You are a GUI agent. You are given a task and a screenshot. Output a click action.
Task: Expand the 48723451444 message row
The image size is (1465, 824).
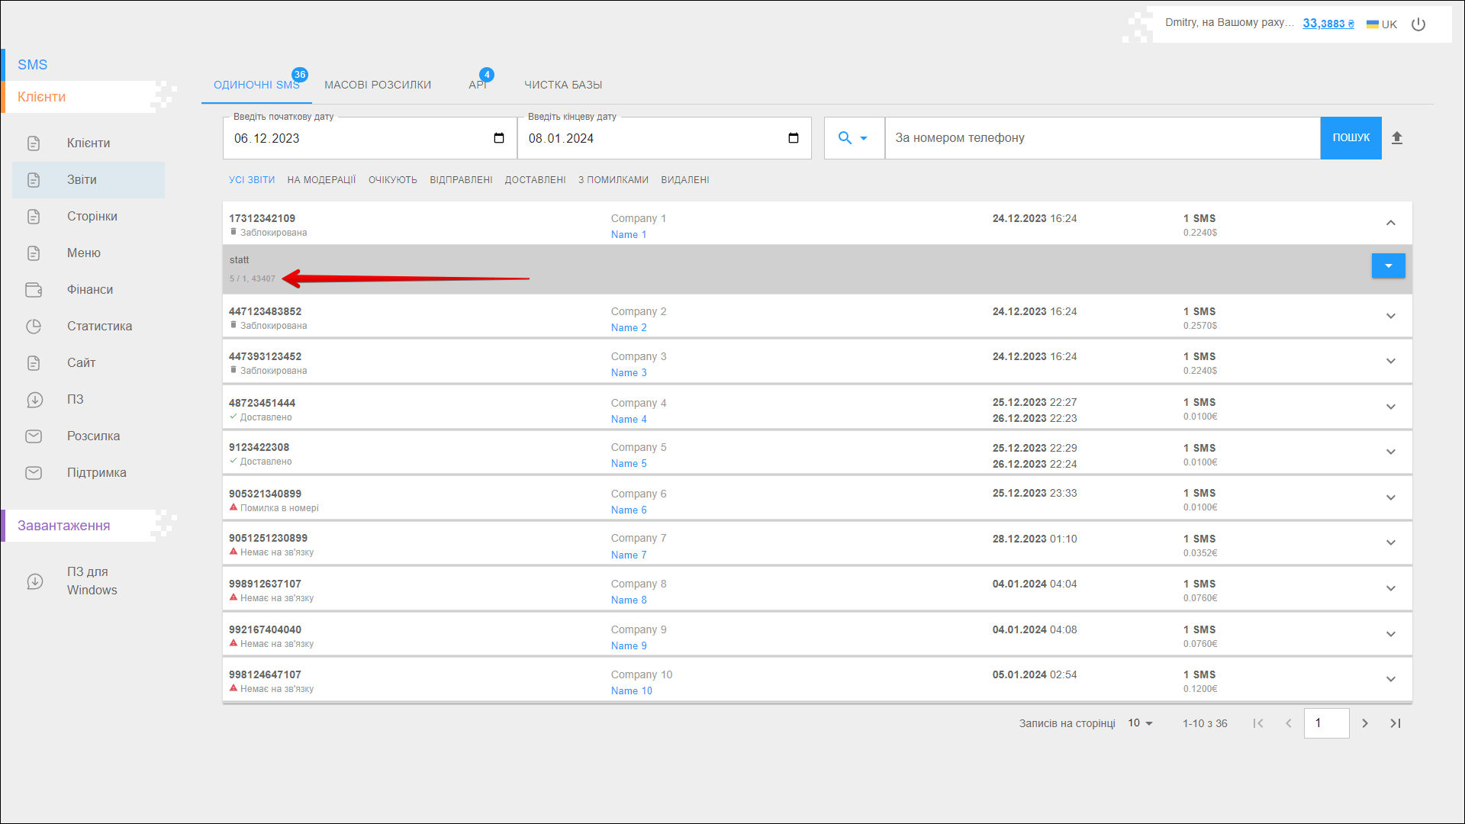tap(1391, 407)
